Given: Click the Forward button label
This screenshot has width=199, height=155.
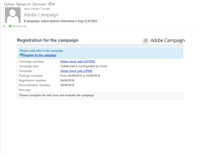Looking at the screenshot, I should [41, 4].
